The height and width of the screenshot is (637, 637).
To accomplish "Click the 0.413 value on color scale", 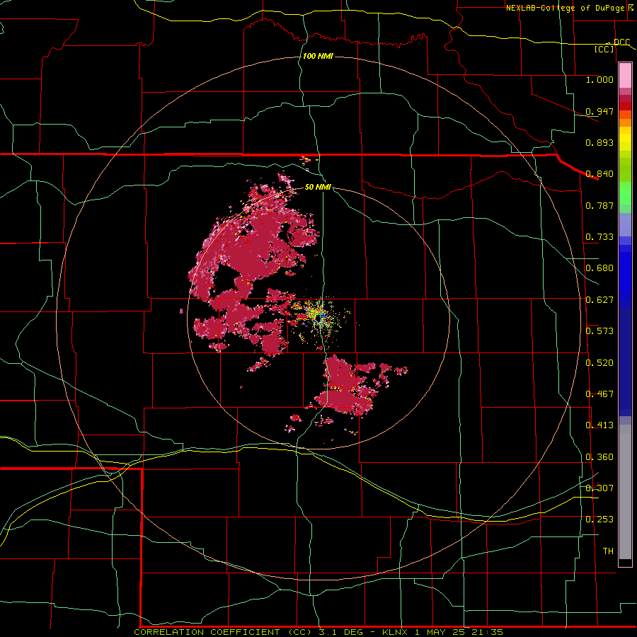I will tap(599, 425).
